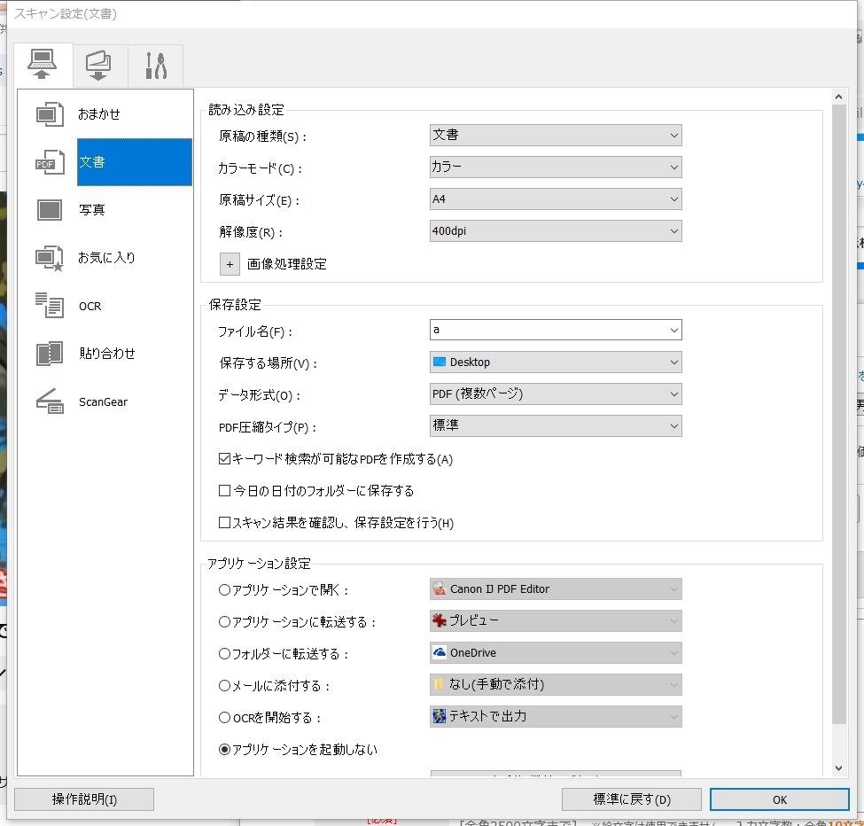
Task: Select アプリケーションに転送する radio button
Action: tap(224, 621)
